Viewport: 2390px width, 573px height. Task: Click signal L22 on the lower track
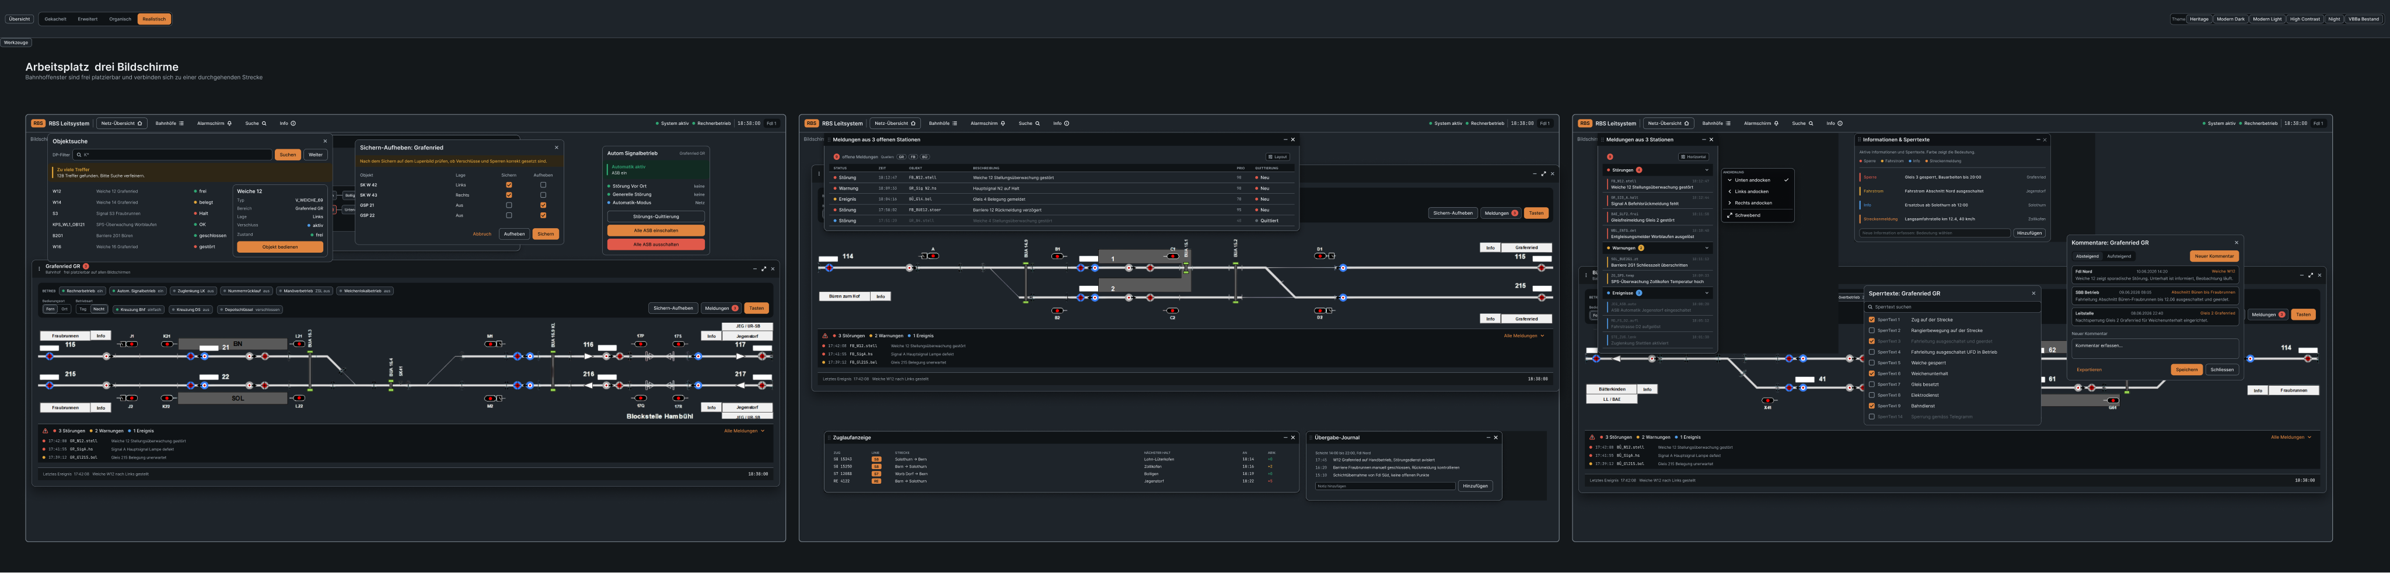point(299,399)
